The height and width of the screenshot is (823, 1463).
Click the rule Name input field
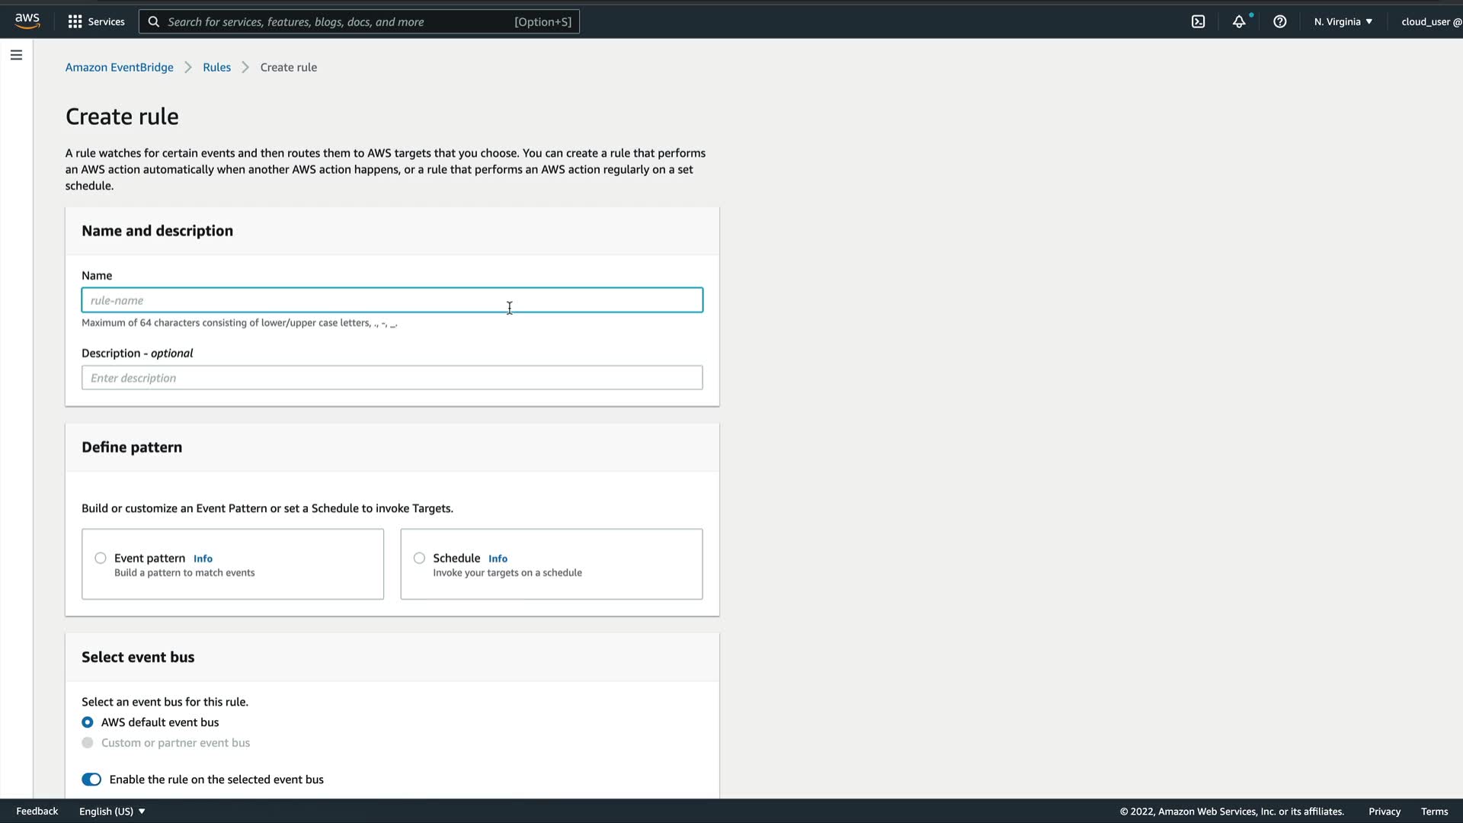tap(392, 300)
